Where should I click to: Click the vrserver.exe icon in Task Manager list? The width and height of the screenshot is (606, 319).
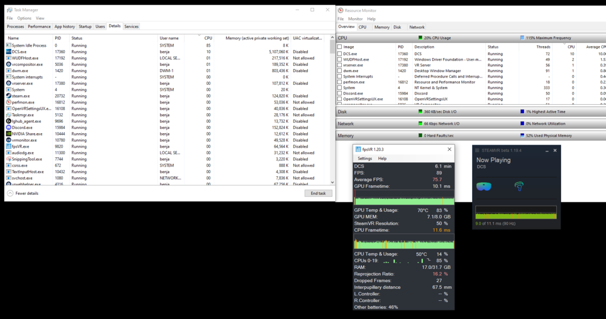point(8,84)
